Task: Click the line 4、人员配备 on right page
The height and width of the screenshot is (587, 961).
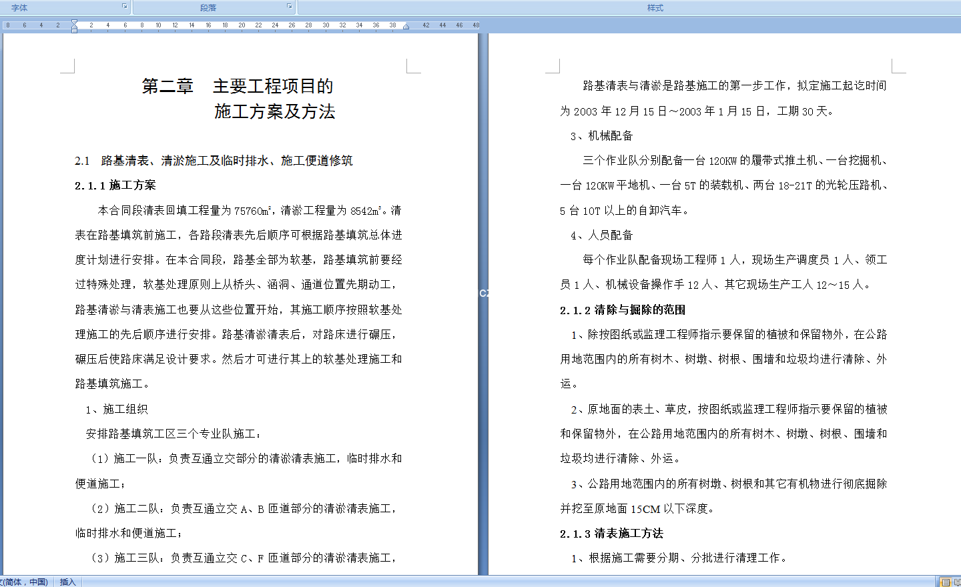Action: click(x=601, y=235)
